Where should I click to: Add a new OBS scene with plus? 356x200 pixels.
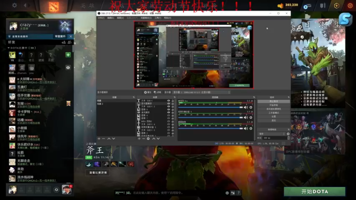[x=99, y=139]
